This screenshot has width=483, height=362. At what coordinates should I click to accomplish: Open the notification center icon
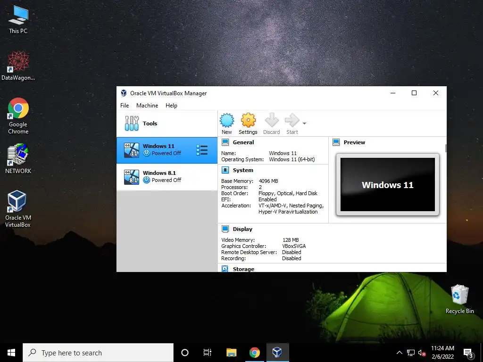pyautogui.click(x=468, y=353)
